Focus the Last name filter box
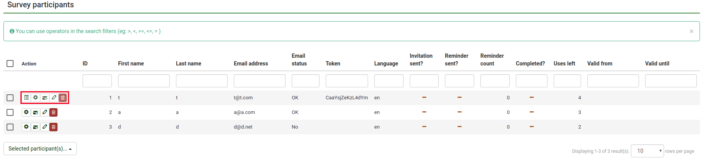 click(x=201, y=81)
